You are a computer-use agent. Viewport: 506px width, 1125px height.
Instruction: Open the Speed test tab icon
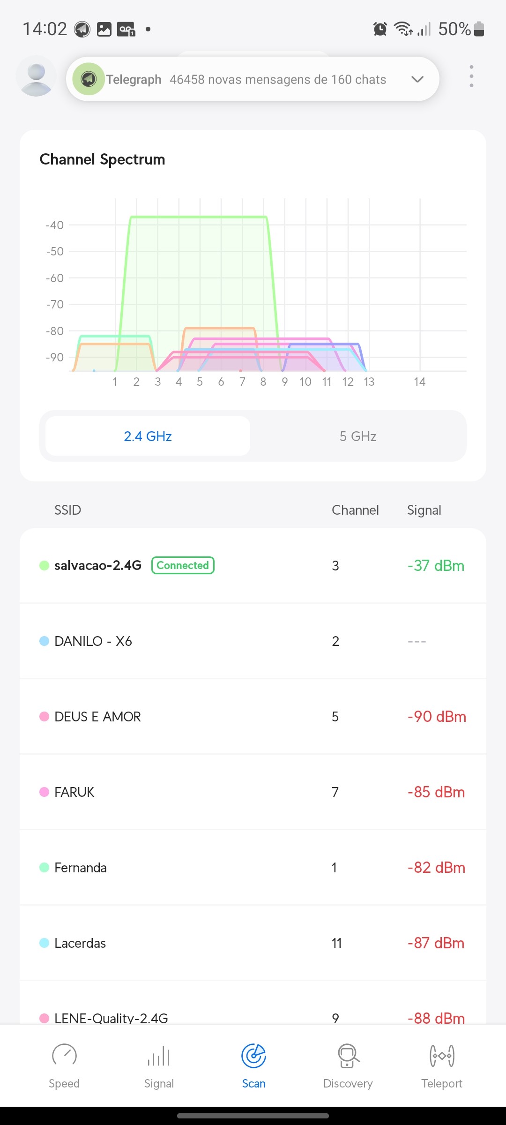[64, 1056]
